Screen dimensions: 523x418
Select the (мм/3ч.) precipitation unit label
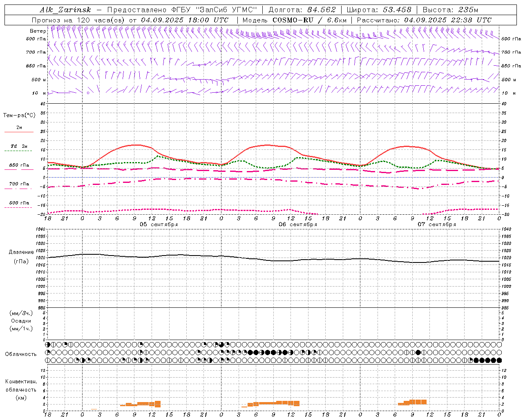point(21,313)
